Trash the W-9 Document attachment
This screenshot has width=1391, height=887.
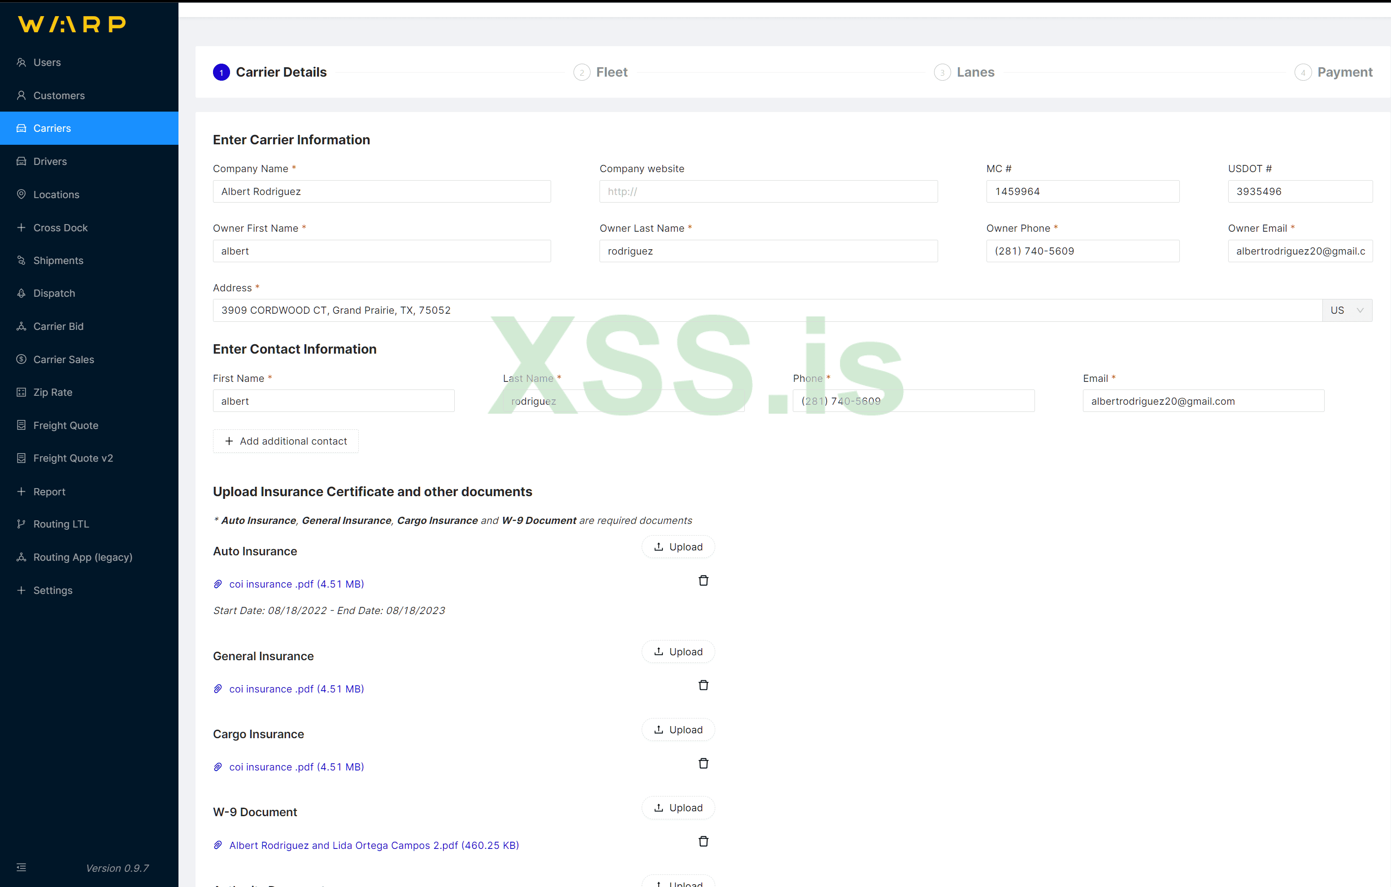pyautogui.click(x=703, y=841)
